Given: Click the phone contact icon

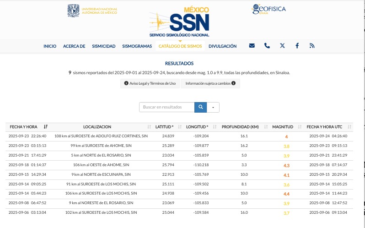Looking at the screenshot, I should tap(267, 46).
